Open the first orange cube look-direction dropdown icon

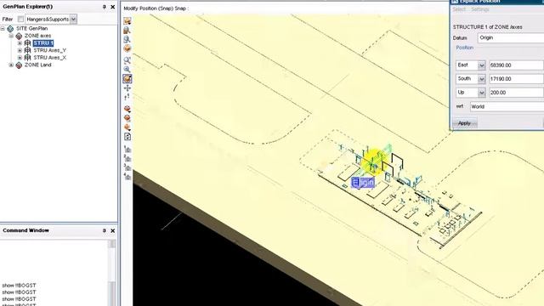coord(127,110)
